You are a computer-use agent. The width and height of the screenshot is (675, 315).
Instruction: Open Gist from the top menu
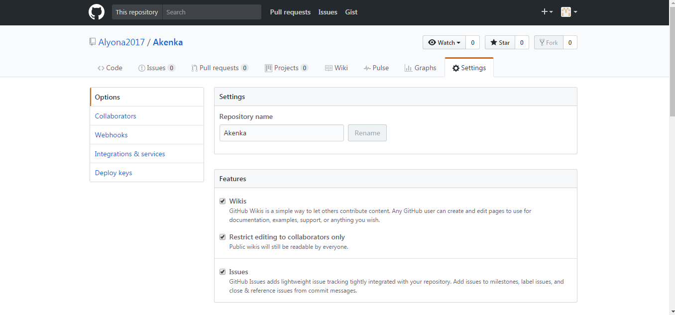pyautogui.click(x=351, y=12)
